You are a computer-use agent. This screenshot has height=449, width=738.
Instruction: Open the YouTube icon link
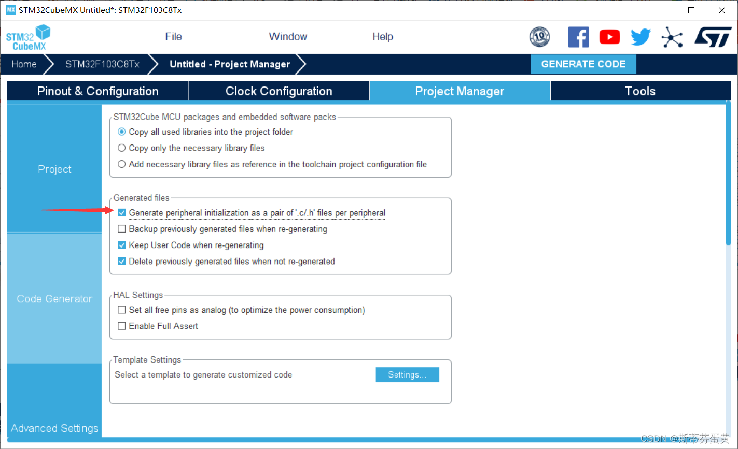tap(609, 37)
